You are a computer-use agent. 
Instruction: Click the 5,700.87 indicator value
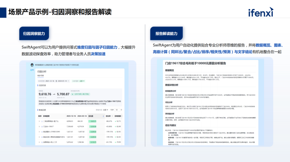[x=63, y=94]
